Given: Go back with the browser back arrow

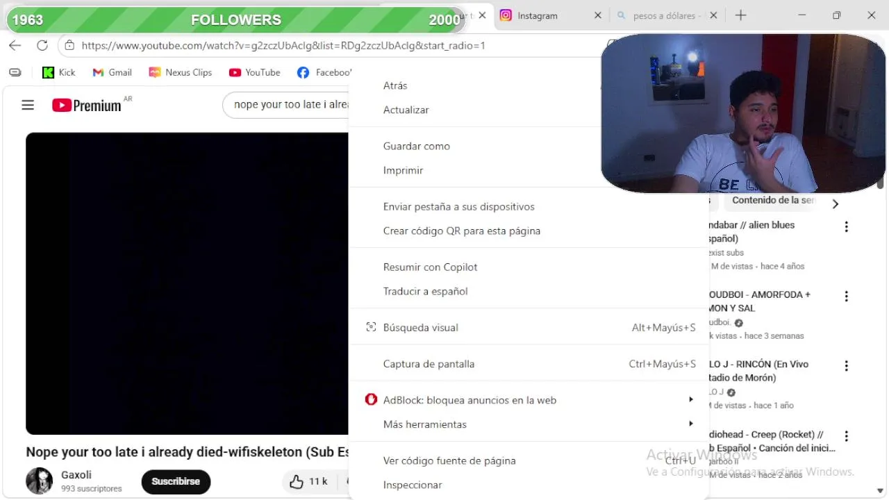Looking at the screenshot, I should click(x=15, y=45).
